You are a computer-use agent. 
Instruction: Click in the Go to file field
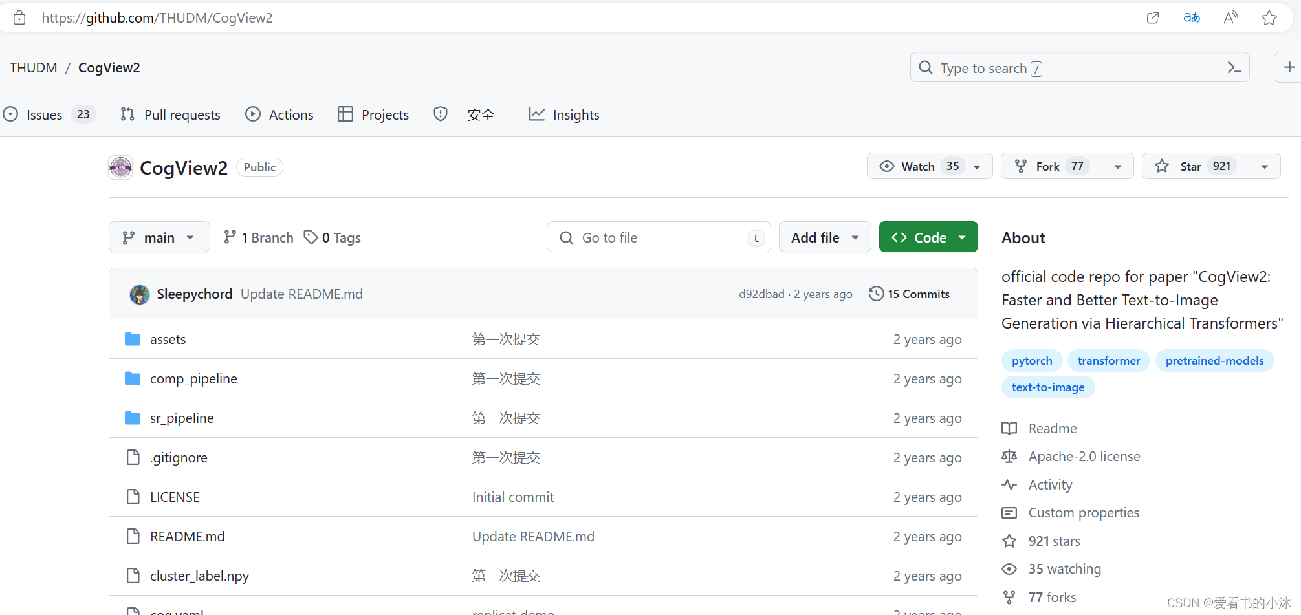click(x=659, y=237)
